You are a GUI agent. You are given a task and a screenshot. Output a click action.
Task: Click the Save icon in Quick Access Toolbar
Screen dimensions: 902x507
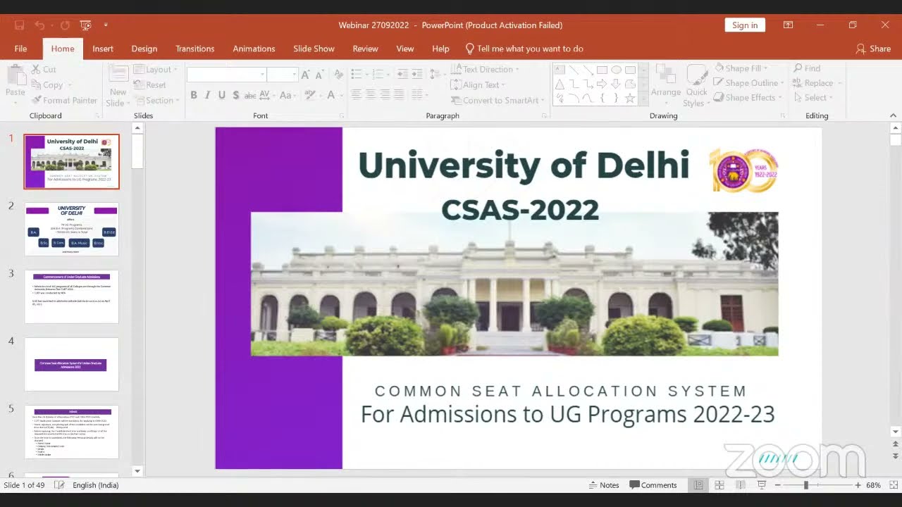pyautogui.click(x=20, y=25)
